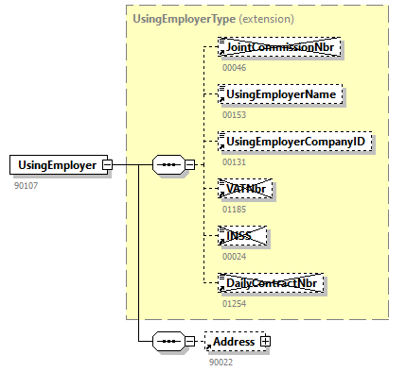Click annotation 90107 under UsingEmployer
Image resolution: width=406 pixels, height=372 pixels.
[x=26, y=186]
